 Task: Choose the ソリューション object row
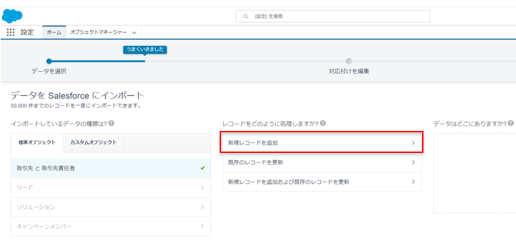pyautogui.click(x=111, y=207)
